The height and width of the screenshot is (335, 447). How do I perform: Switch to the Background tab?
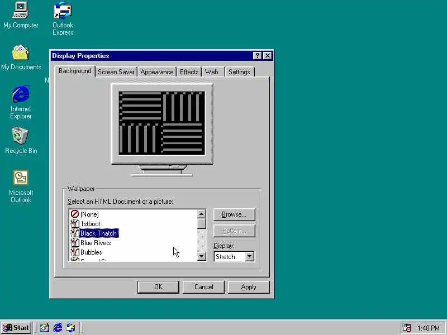[x=75, y=71]
